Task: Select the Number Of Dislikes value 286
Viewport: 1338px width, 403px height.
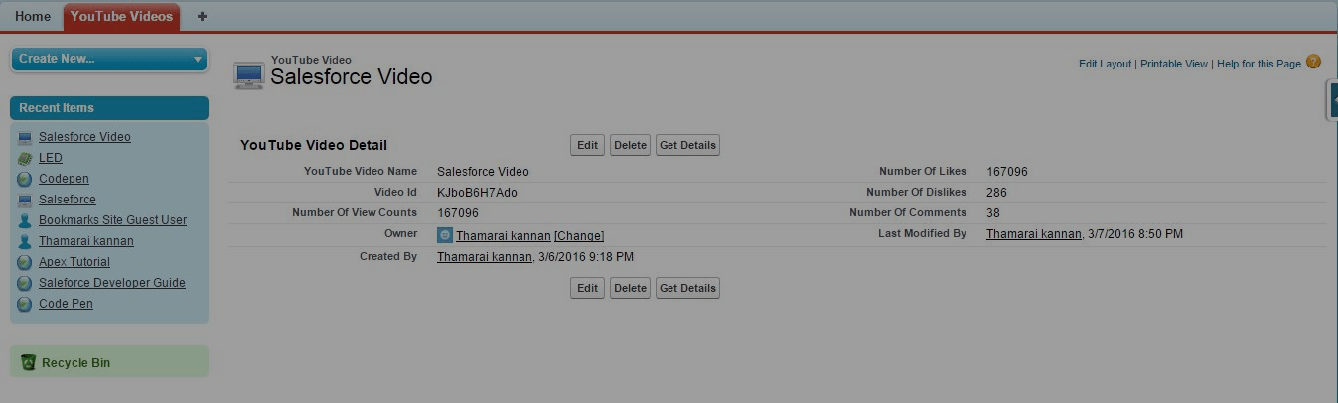Action: [x=996, y=193]
